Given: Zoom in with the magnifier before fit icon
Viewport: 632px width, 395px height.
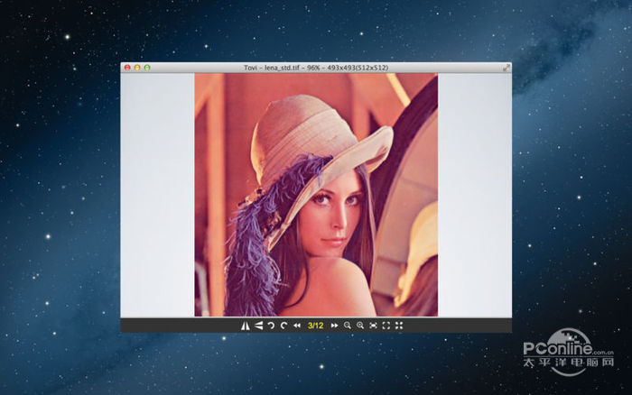Looking at the screenshot, I should tap(360, 326).
